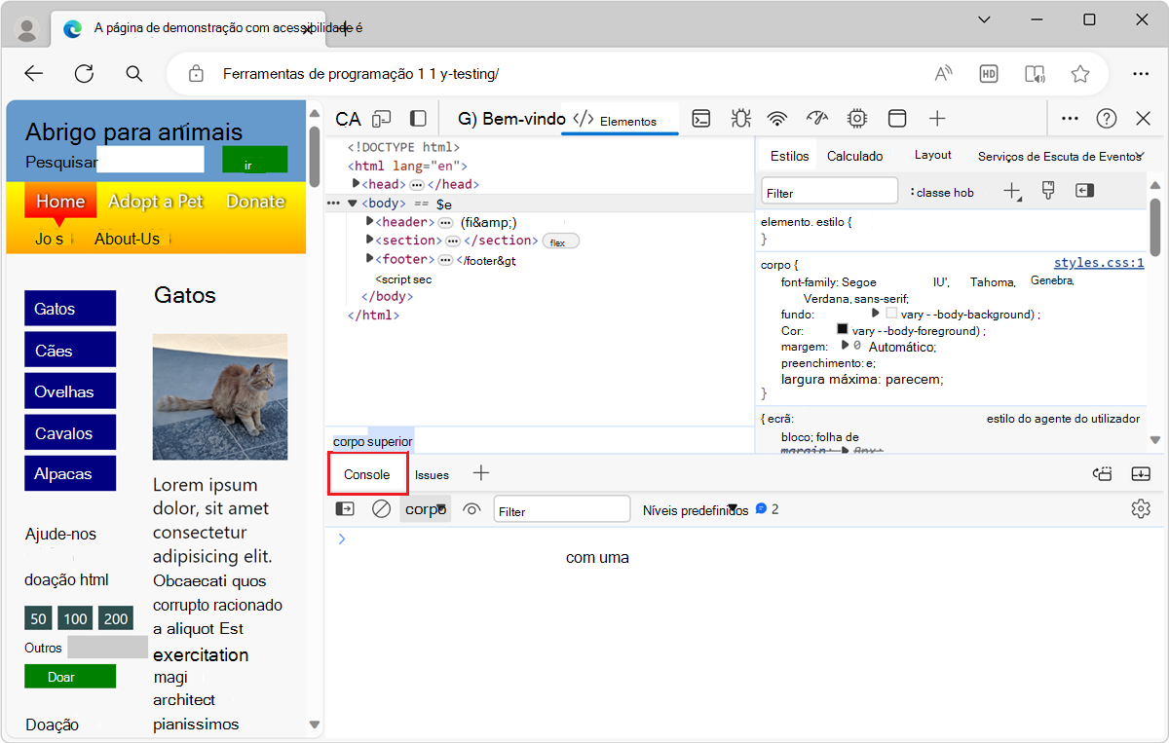Toggle the .cls classe option in Styles

click(942, 192)
